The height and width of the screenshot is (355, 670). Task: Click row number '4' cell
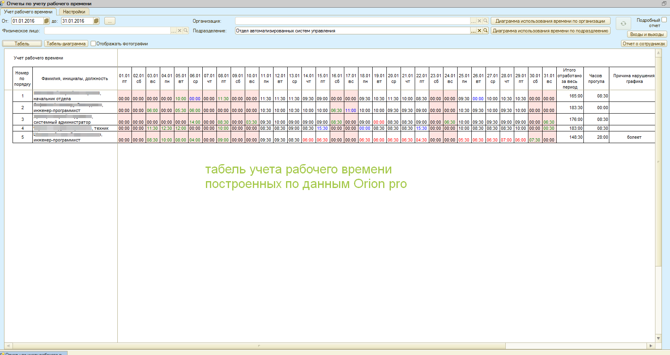(x=23, y=128)
